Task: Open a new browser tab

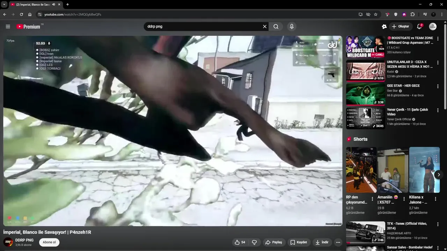Action: [67, 5]
